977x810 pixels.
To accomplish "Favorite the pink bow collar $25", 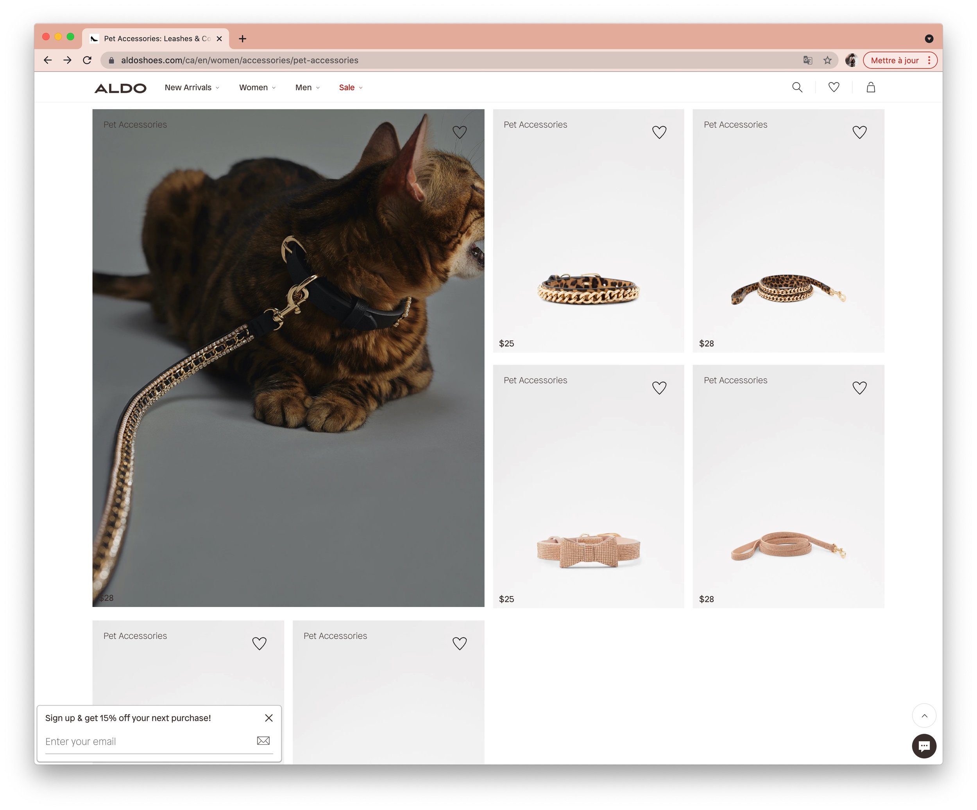I will 659,388.
